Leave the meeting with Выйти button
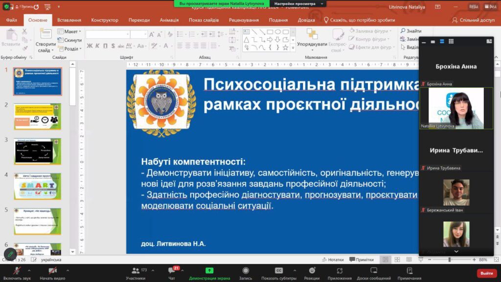The image size is (501, 282). click(x=486, y=273)
